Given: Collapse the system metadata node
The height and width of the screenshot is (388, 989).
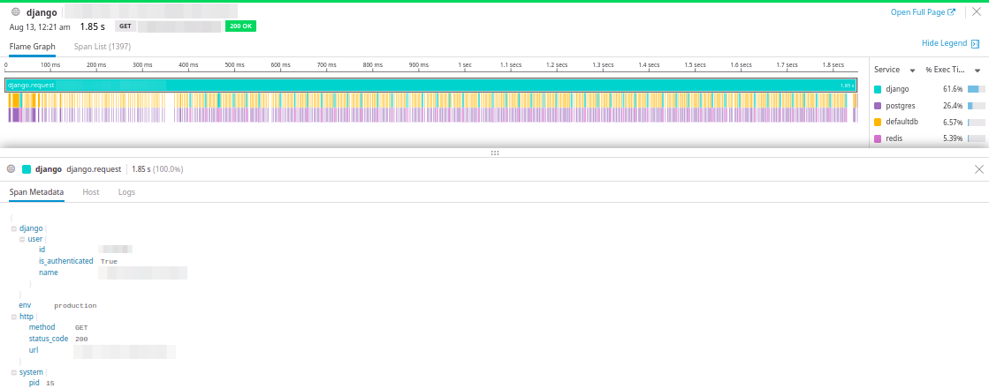Looking at the screenshot, I should click(14, 372).
